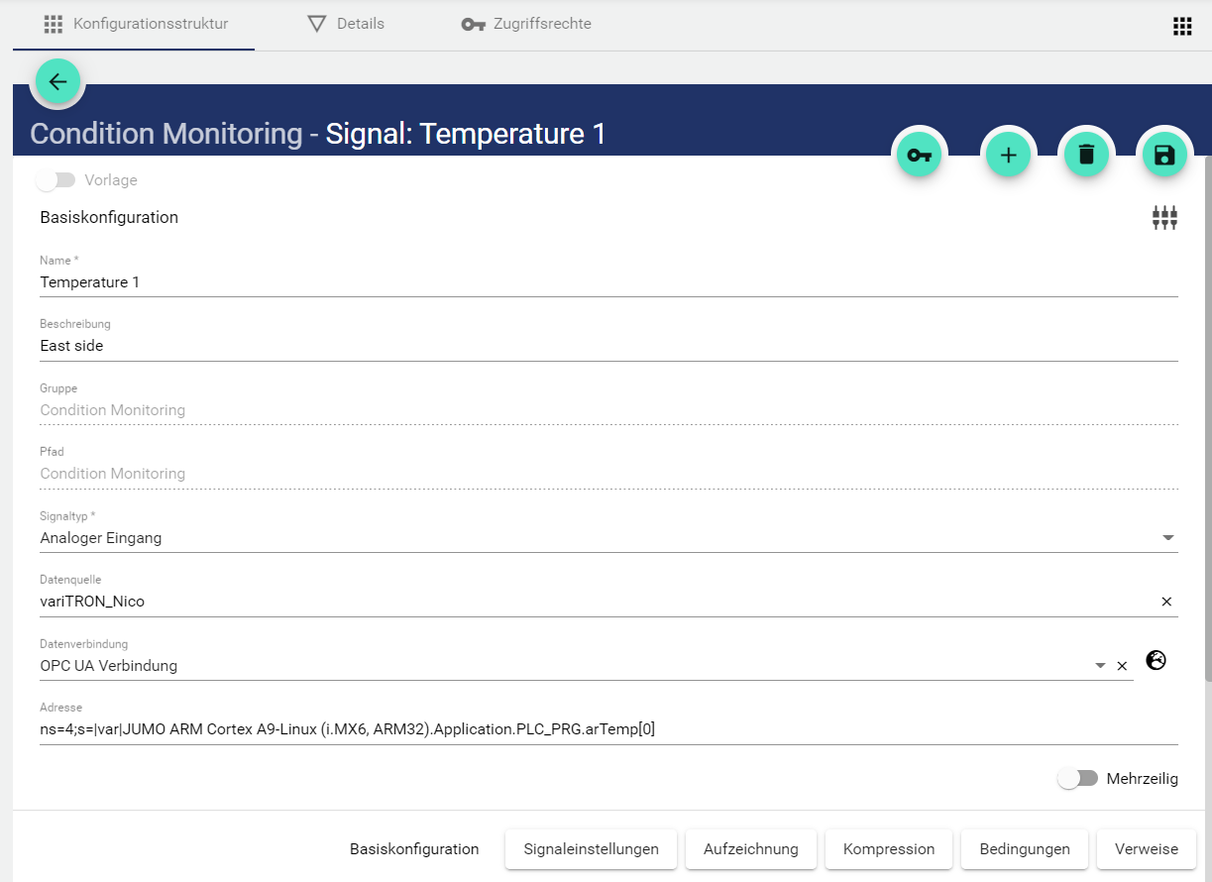Click the equalizer settings icon beside Basiskonfiguration
Viewport: 1212px width, 882px height.
coord(1164,218)
